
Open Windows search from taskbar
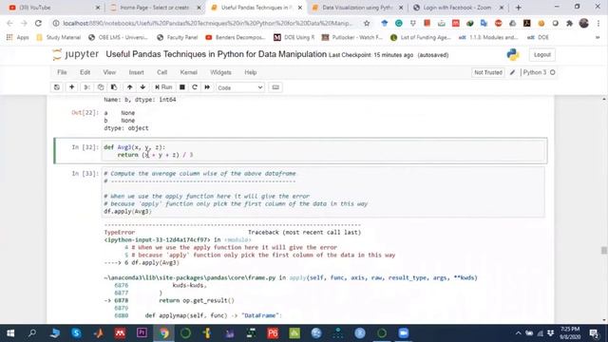coord(32,333)
